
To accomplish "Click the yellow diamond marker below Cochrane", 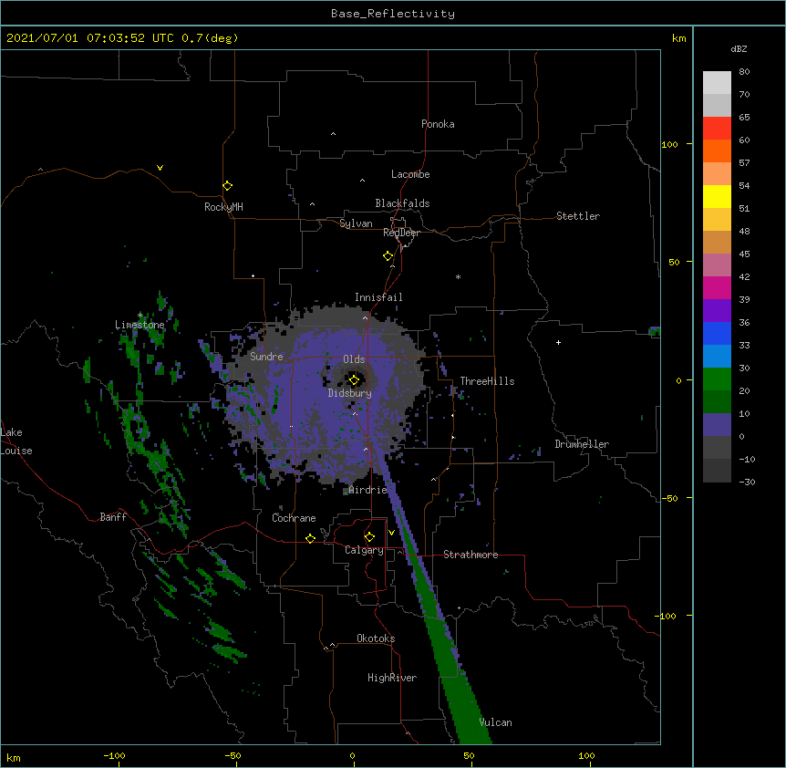I will 310,538.
